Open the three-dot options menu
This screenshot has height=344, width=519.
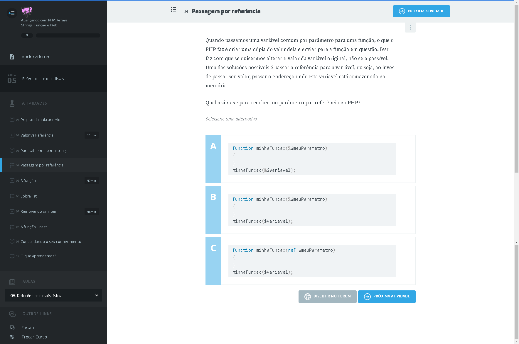click(x=410, y=27)
